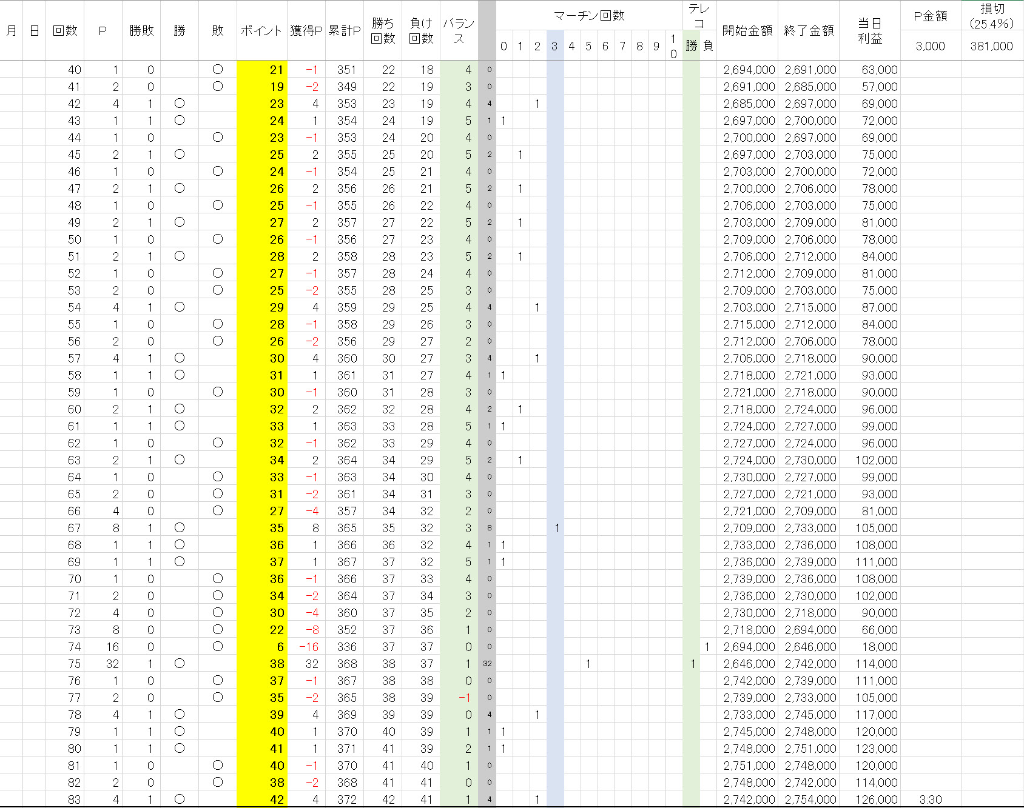
Task: Select the 勝 circle mark in row 67
Action: click(180, 528)
